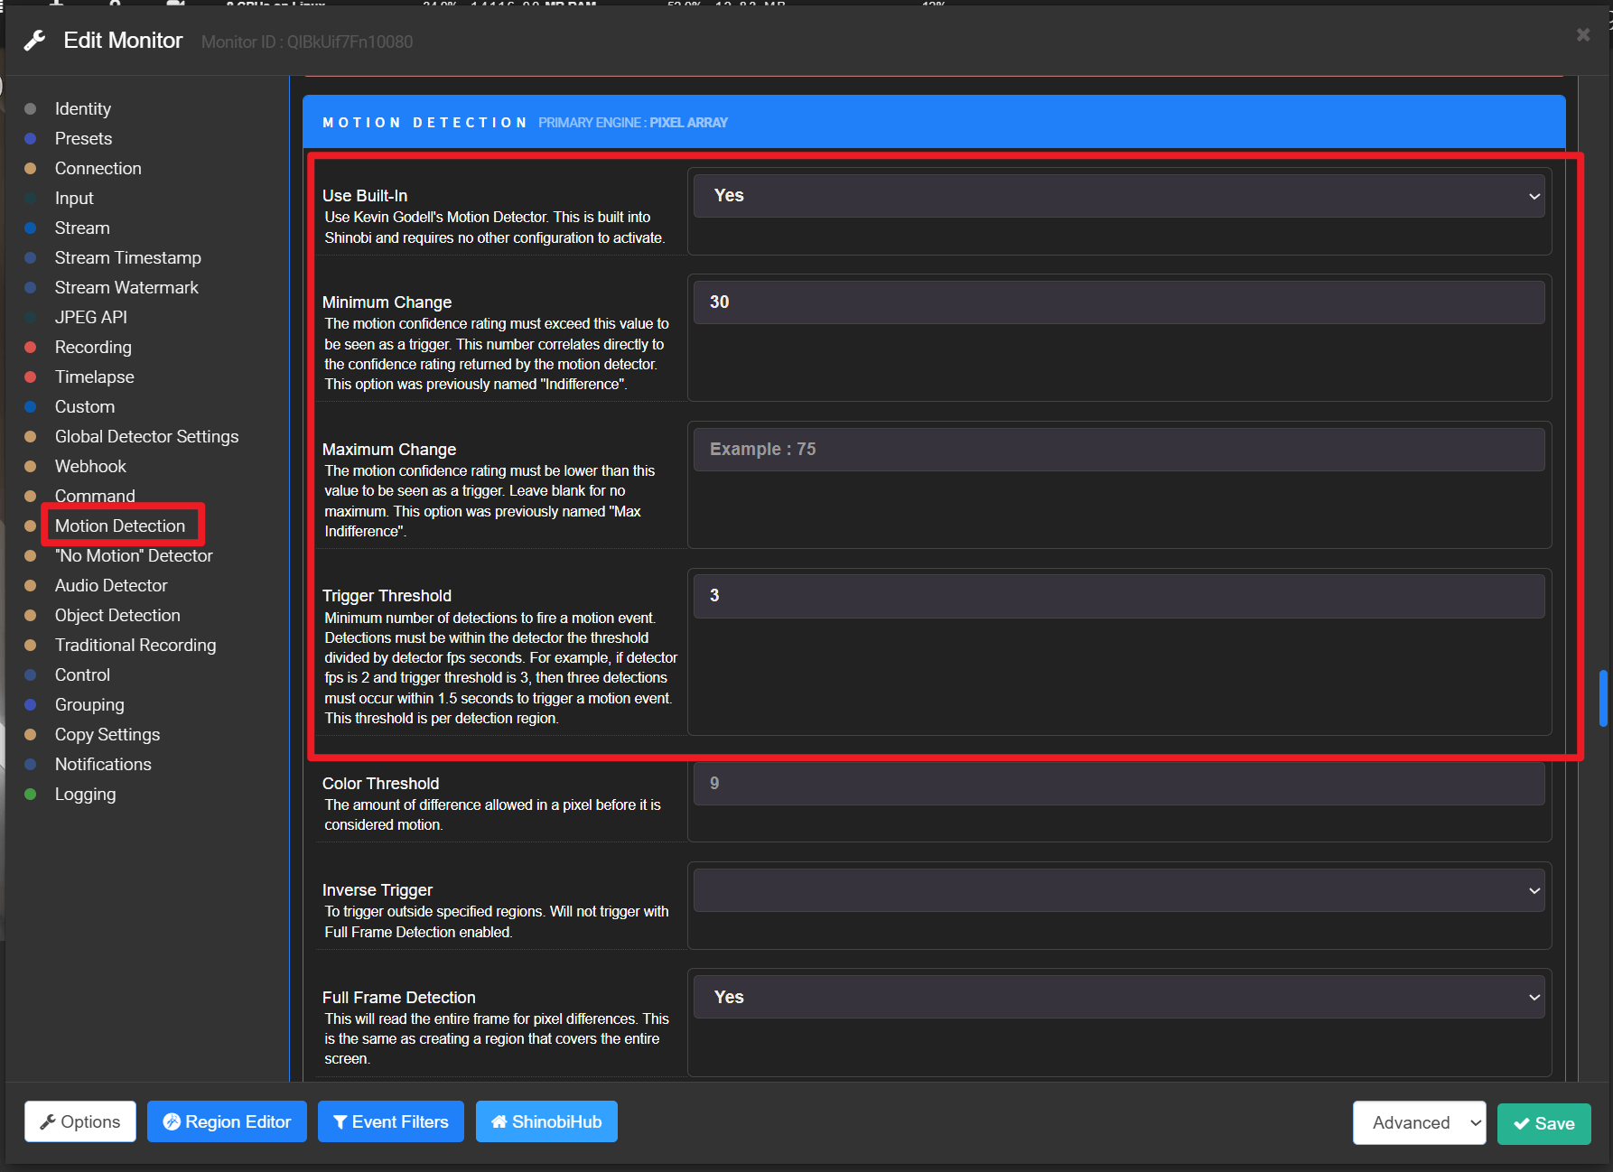Click the Color Threshold field
This screenshot has height=1172, width=1613.
[1119, 783]
